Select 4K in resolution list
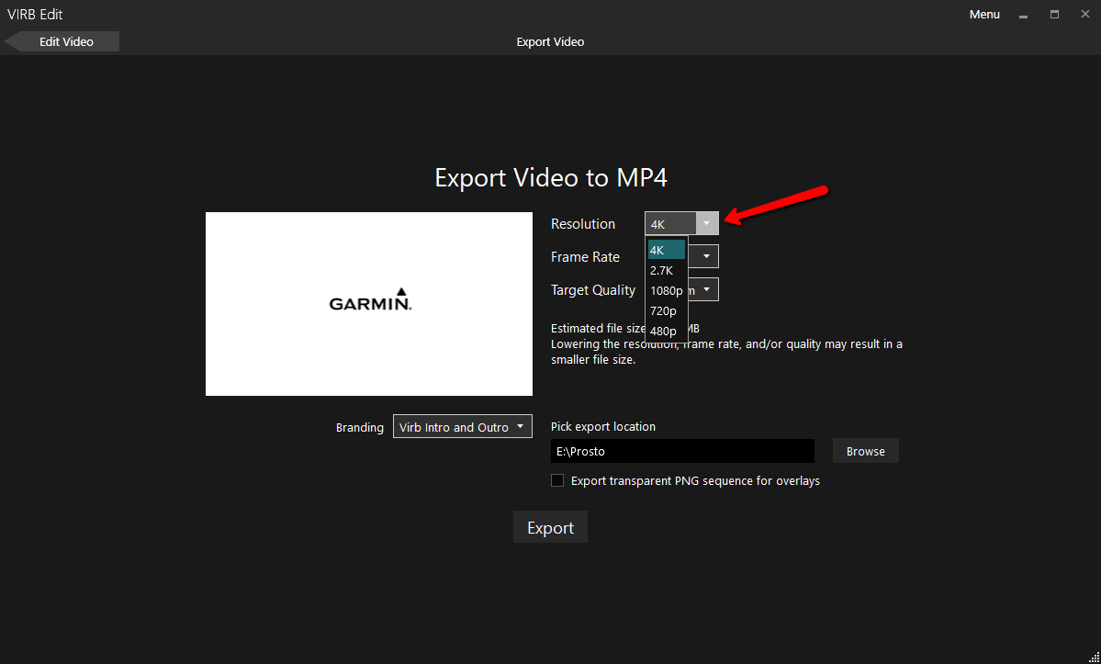Viewport: 1101px width, 664px height. [666, 250]
